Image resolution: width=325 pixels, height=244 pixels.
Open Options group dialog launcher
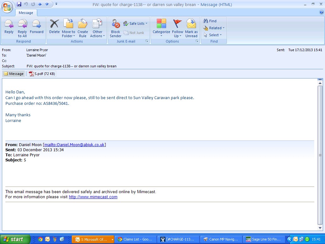(x=197, y=41)
